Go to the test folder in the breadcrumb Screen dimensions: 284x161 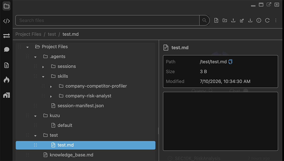click(x=52, y=34)
